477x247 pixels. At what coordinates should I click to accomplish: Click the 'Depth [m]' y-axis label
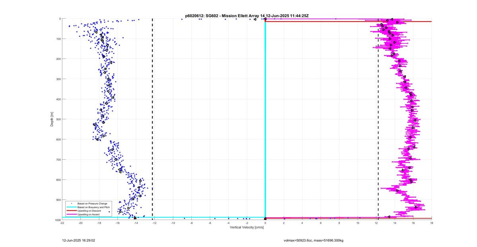[x=52, y=119]
